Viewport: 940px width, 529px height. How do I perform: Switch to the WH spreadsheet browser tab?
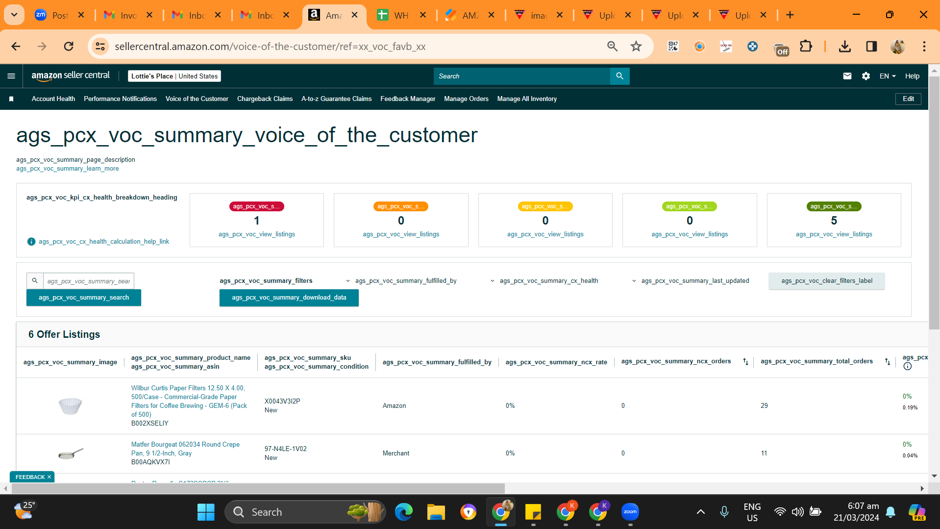coord(401,15)
